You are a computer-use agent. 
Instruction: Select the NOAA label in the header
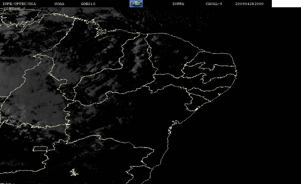tap(59, 4)
